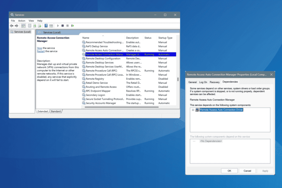Select the Remote Desktop Configuration service
This screenshot has width=282, height=188.
click(129, 58)
